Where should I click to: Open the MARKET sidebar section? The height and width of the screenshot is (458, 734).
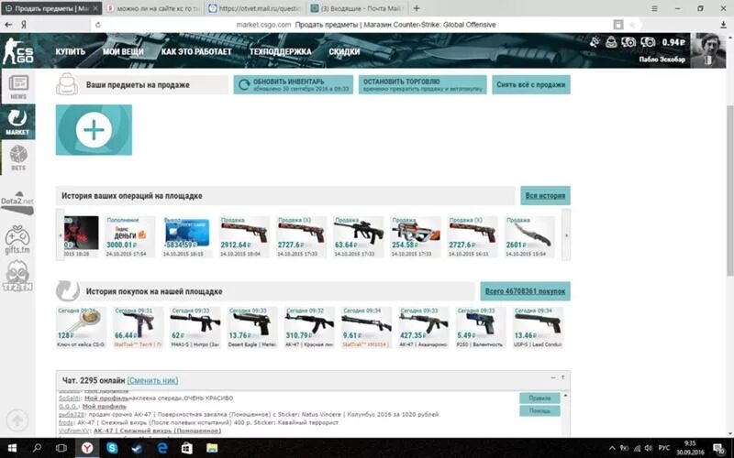click(17, 122)
